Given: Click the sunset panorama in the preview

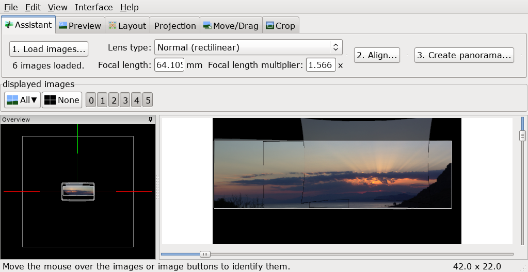Looking at the screenshot, I should [333, 175].
